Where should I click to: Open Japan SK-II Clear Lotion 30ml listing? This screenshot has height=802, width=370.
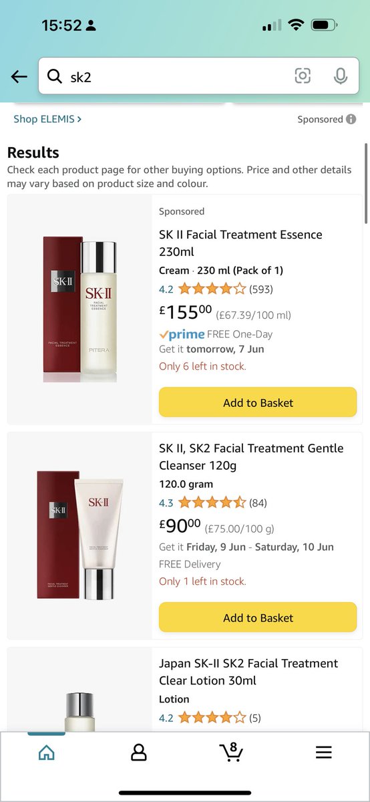[x=248, y=672]
